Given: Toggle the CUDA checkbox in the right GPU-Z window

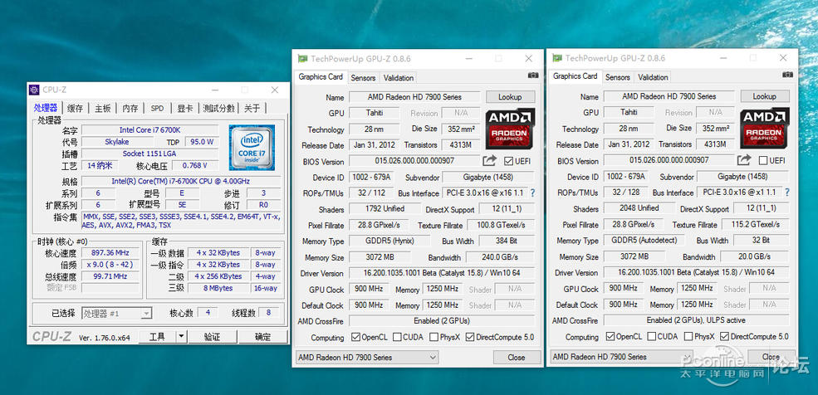Looking at the screenshot, I should (651, 337).
